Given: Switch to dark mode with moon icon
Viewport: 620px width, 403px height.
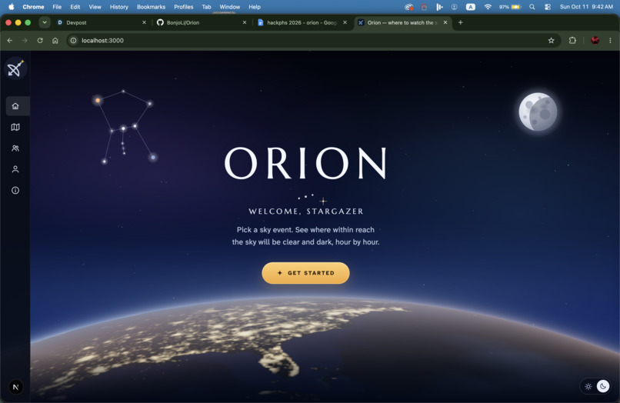Looking at the screenshot, I should 603,386.
